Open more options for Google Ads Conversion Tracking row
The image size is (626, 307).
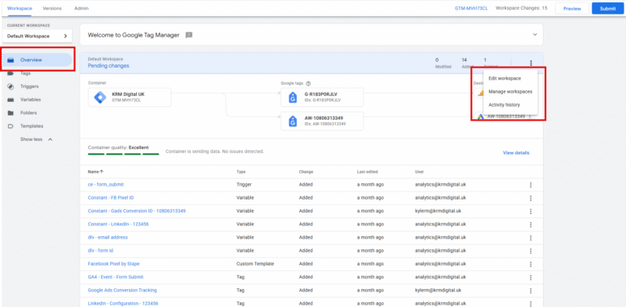pos(531,291)
